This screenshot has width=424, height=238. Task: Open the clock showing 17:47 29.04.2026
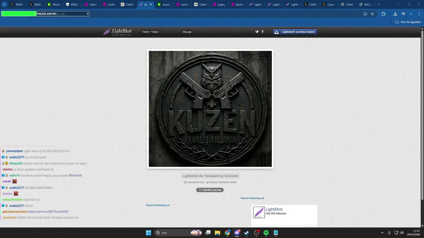coord(414,233)
